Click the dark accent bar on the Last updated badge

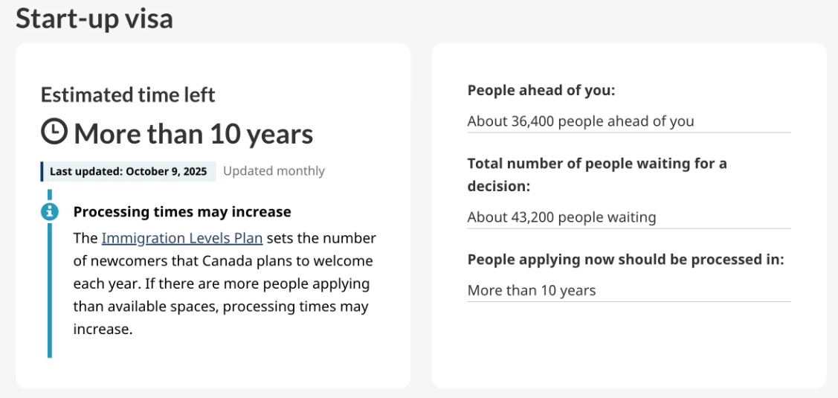42,171
